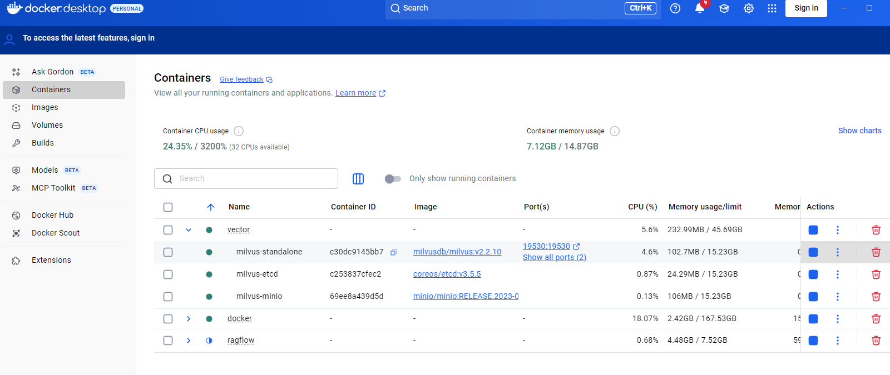Check the milvus-etcd row checkbox

168,274
